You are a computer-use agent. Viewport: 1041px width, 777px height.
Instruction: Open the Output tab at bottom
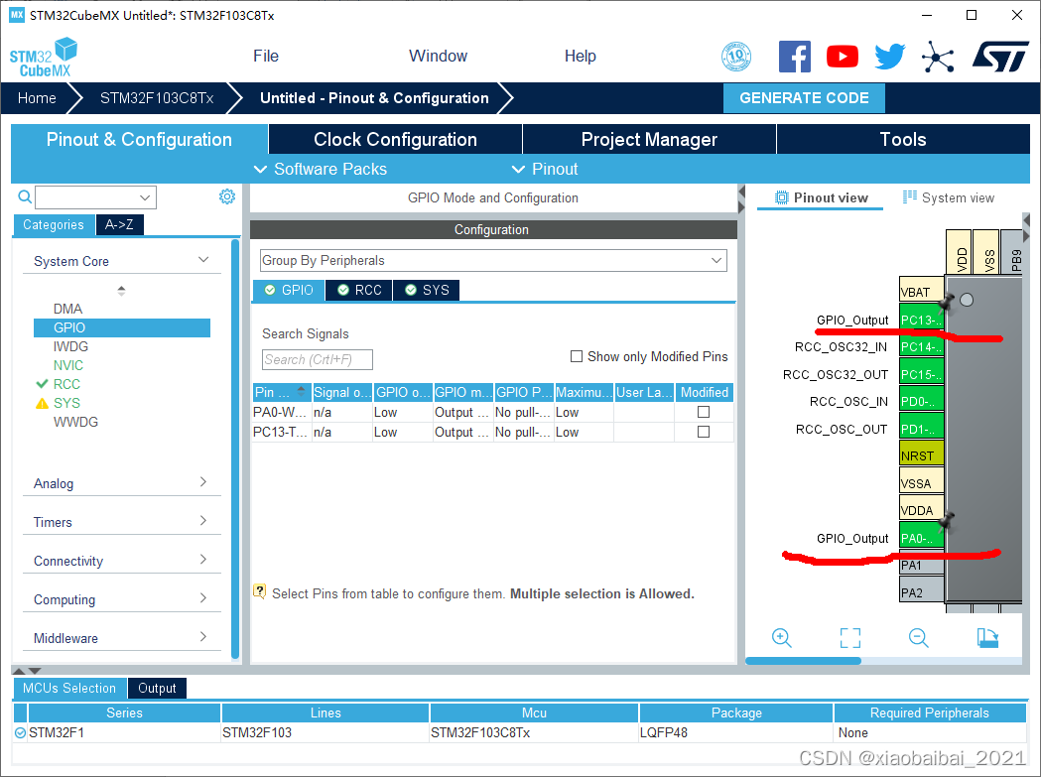(x=158, y=688)
